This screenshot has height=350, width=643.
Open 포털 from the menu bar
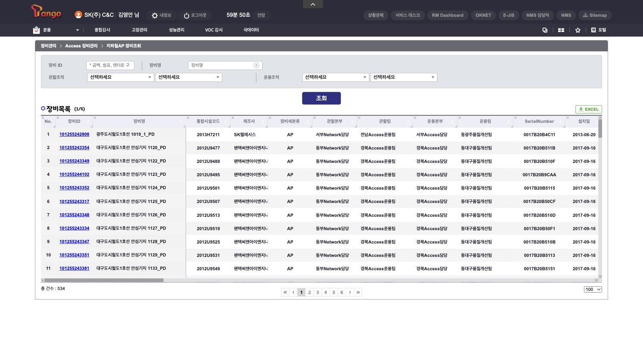coord(599,30)
